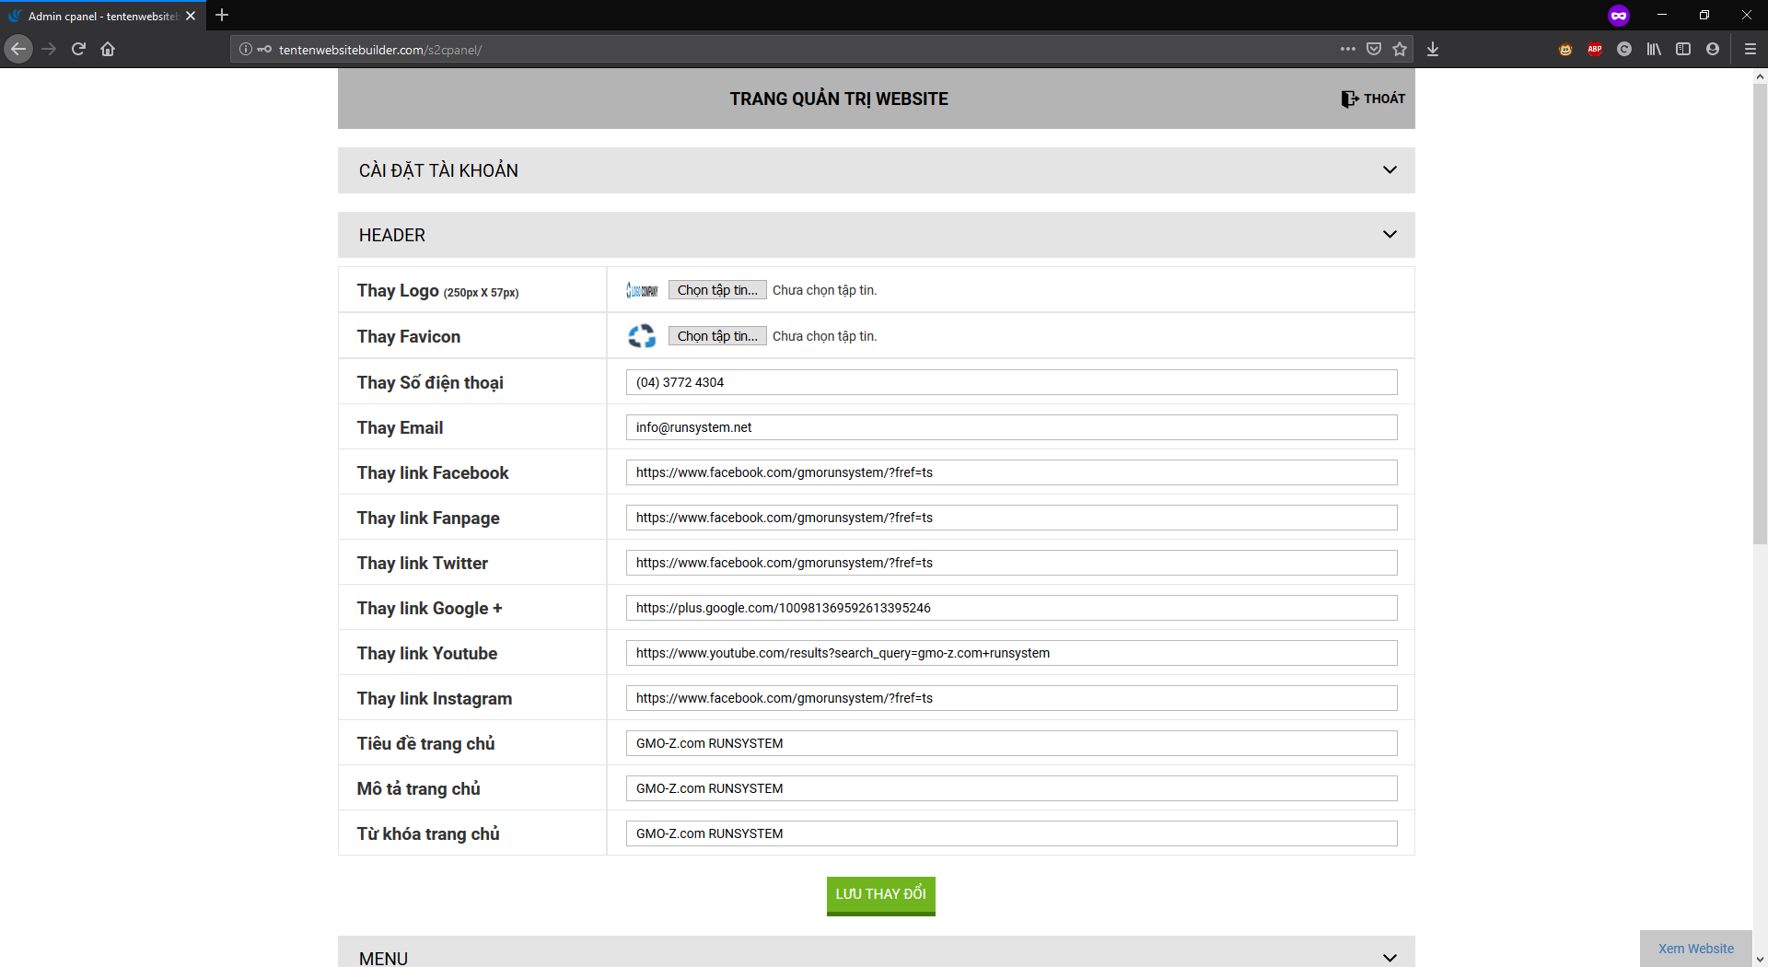Select the Admin cpanel browser tab
This screenshot has width=1768, height=967.
(x=103, y=16)
